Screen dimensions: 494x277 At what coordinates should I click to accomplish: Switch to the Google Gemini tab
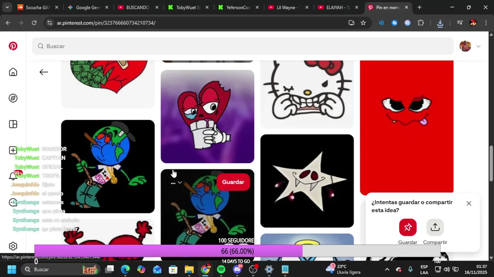[x=87, y=7]
